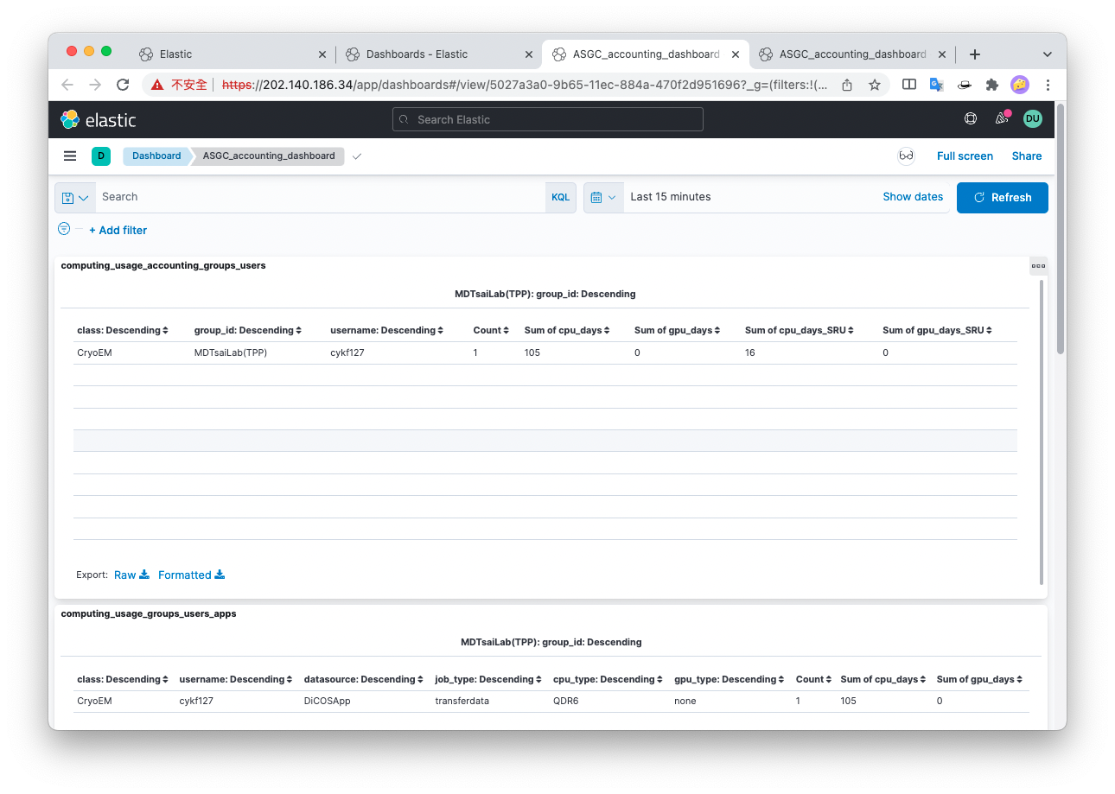
Task: Reload the page with browser reload icon
Action: pos(123,85)
